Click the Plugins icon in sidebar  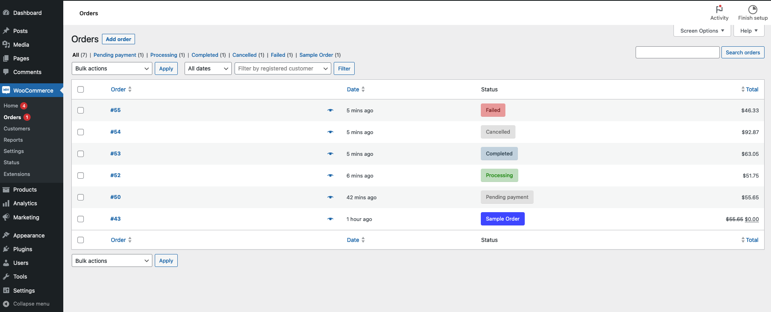click(6, 249)
